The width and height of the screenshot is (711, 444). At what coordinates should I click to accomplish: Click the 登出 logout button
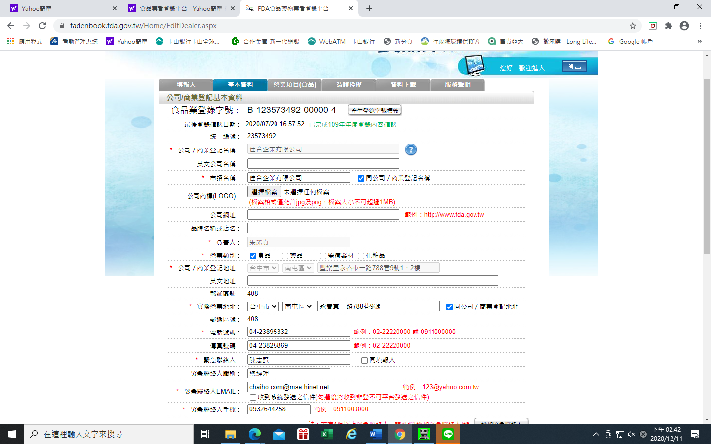click(574, 67)
